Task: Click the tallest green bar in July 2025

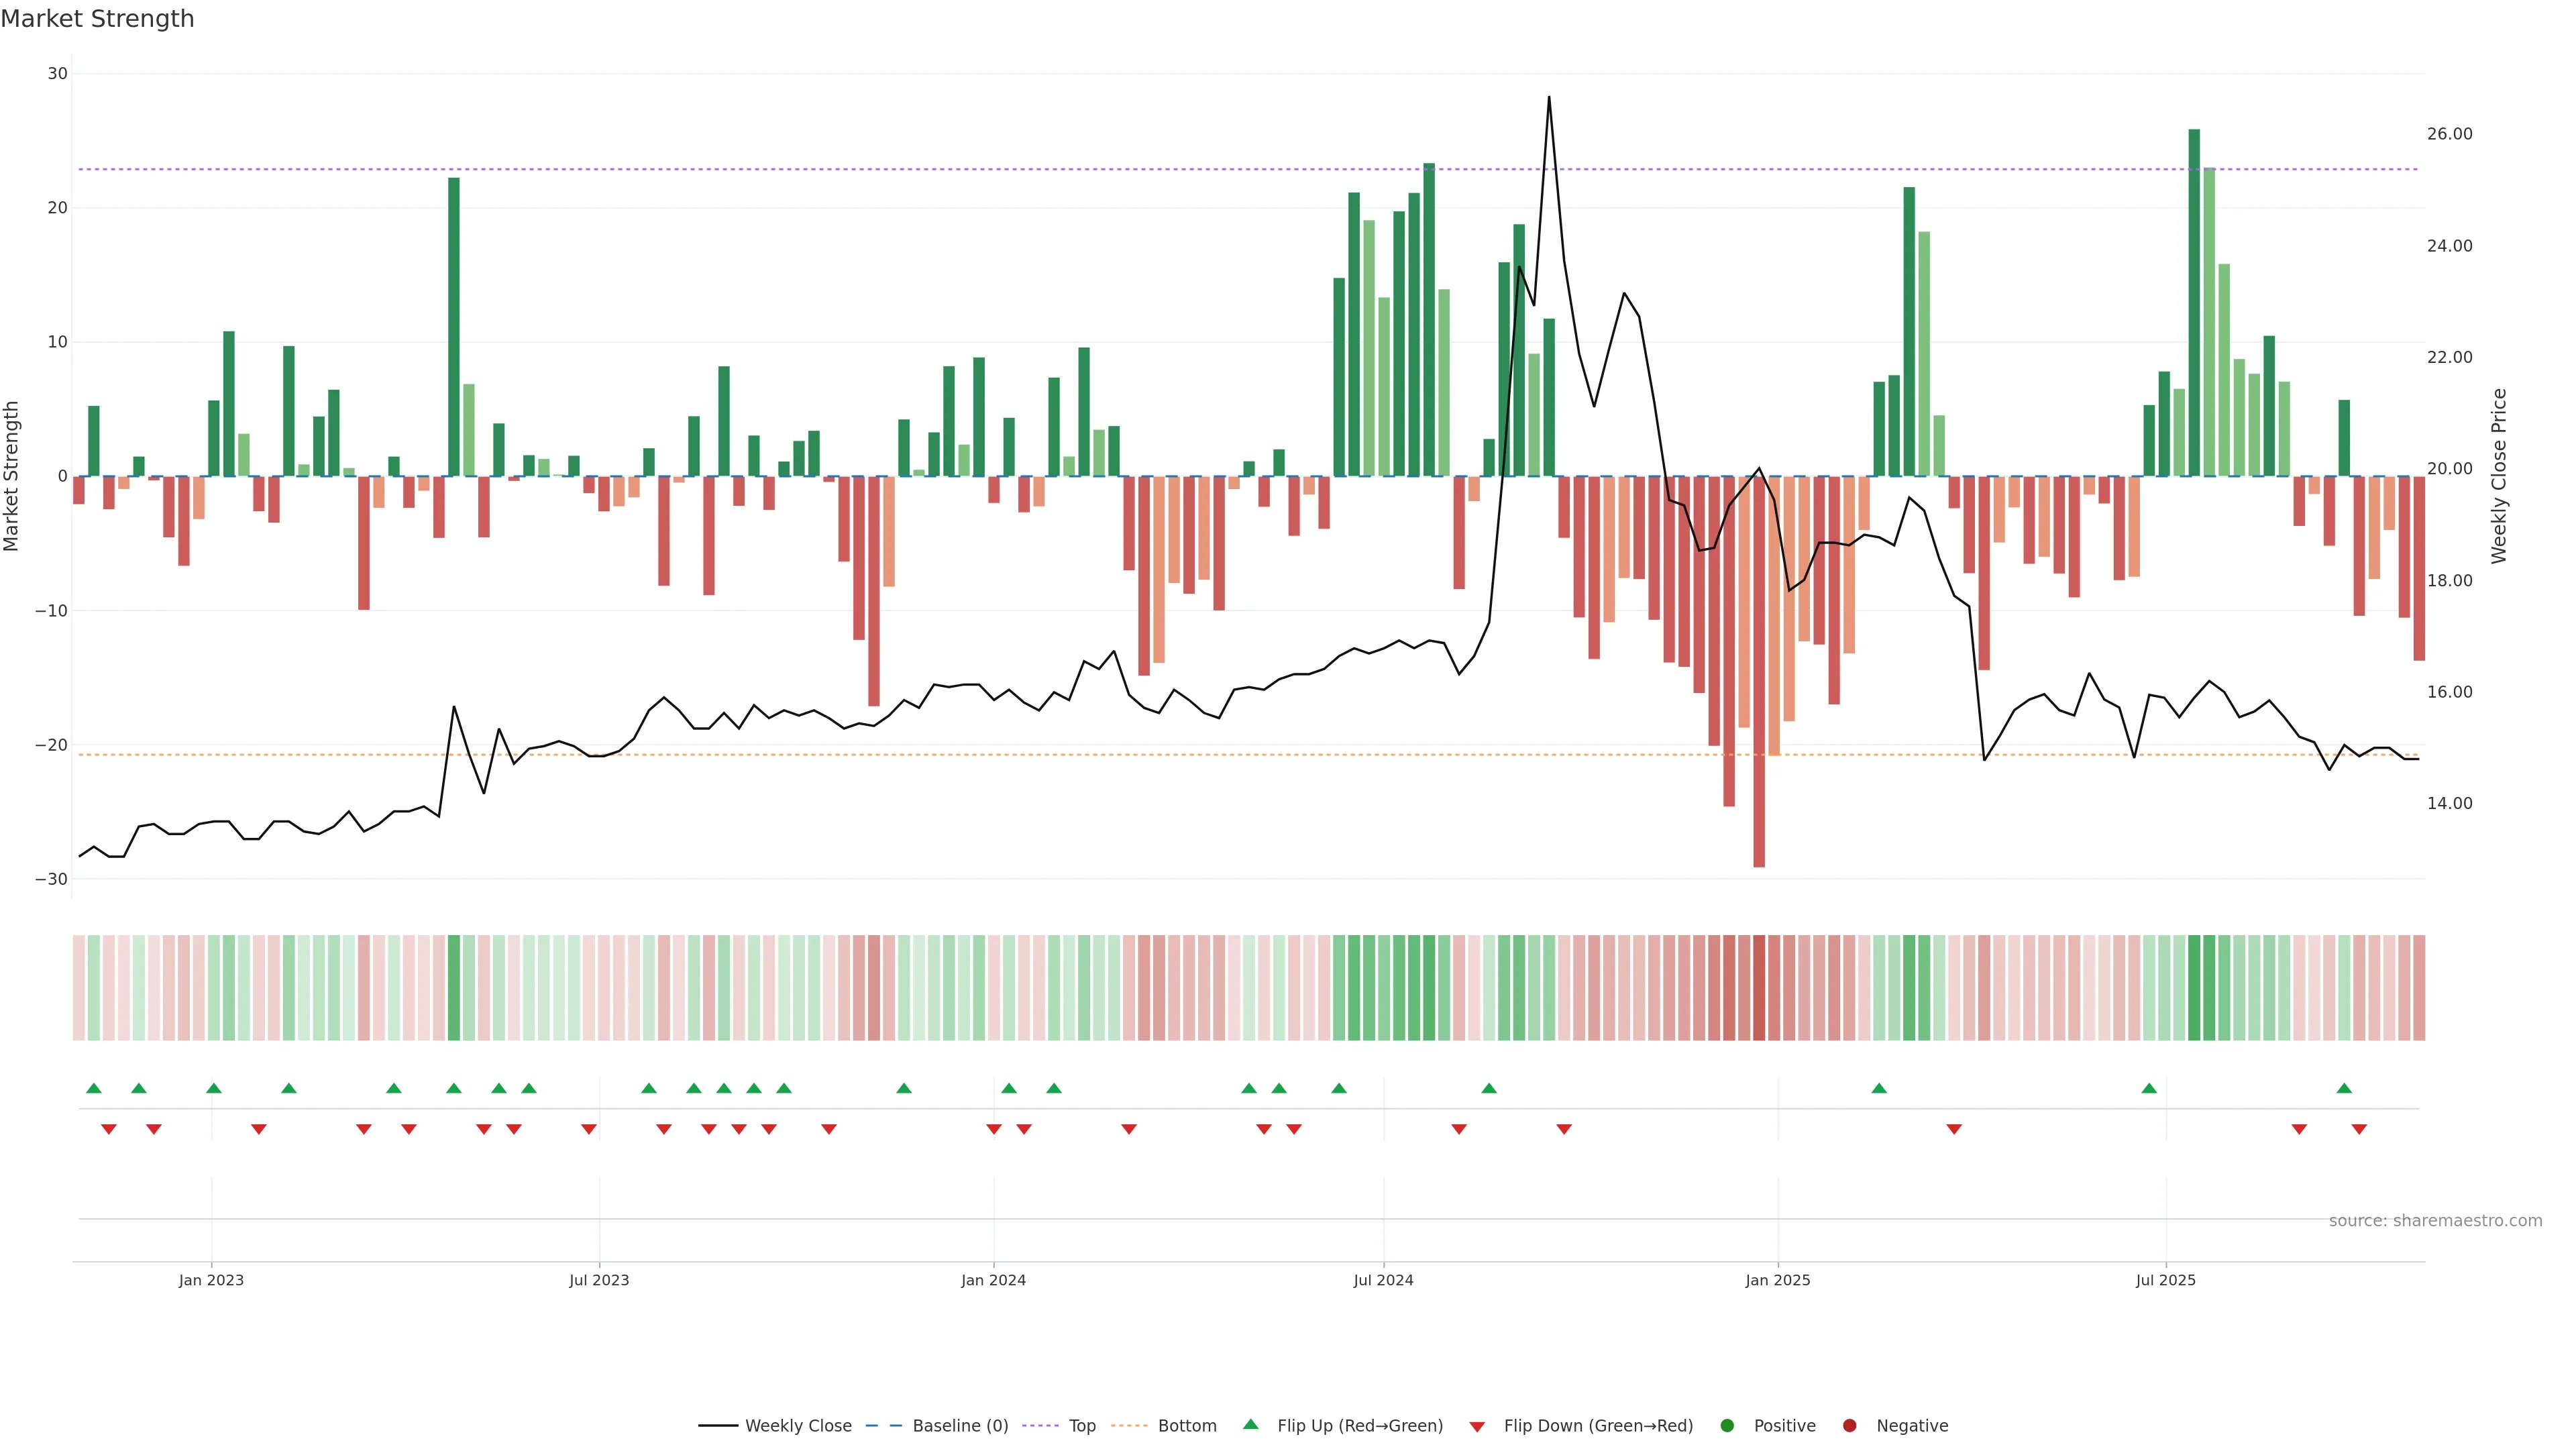Action: pyautogui.click(x=2194, y=300)
